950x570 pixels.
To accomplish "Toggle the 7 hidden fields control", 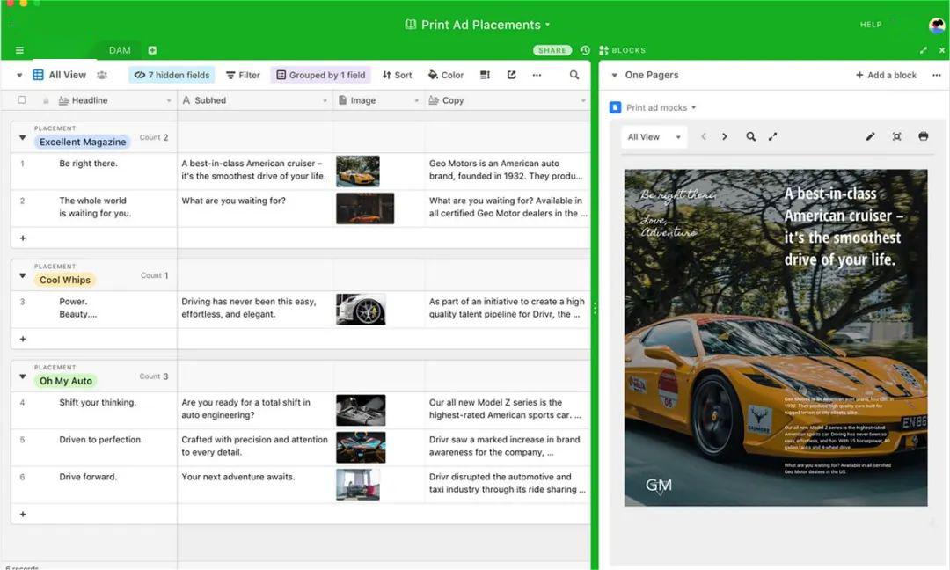I will (172, 76).
